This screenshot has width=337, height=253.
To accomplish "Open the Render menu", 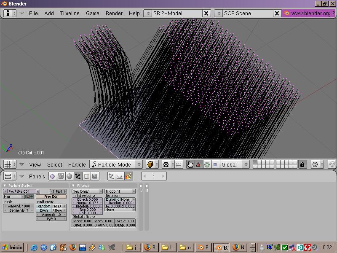I will [114, 13].
